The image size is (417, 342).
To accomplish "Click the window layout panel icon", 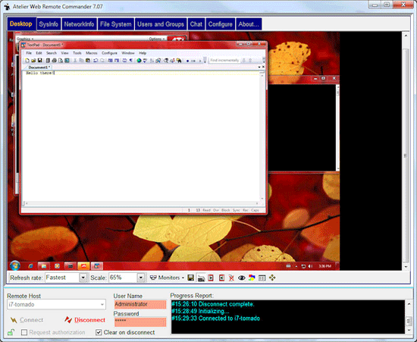I will 262,278.
